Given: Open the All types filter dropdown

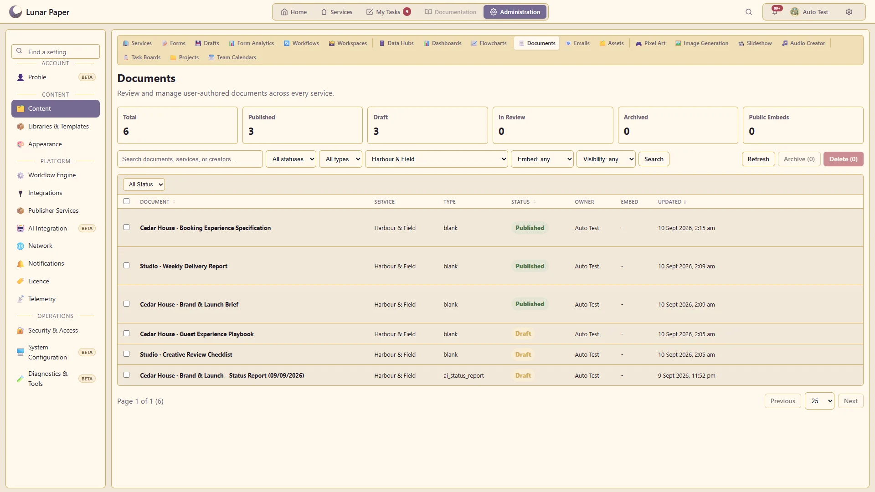Looking at the screenshot, I should (340, 159).
